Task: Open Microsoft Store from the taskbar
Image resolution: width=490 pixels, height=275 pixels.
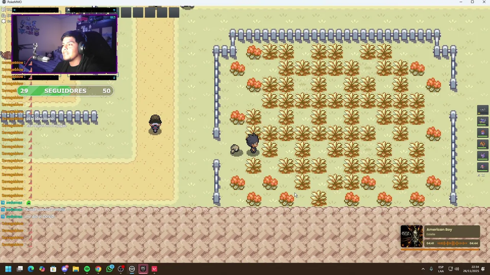Action: pyautogui.click(x=53, y=269)
